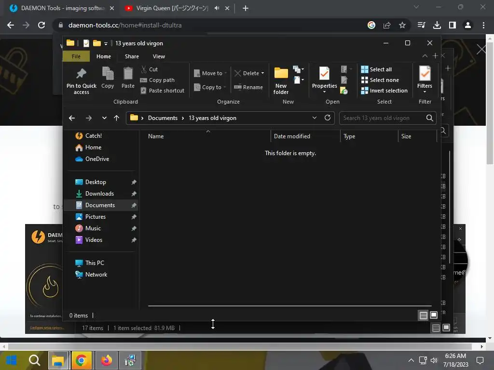Click Paste shortcut in ribbon
Image resolution: width=494 pixels, height=370 pixels.
(x=162, y=91)
